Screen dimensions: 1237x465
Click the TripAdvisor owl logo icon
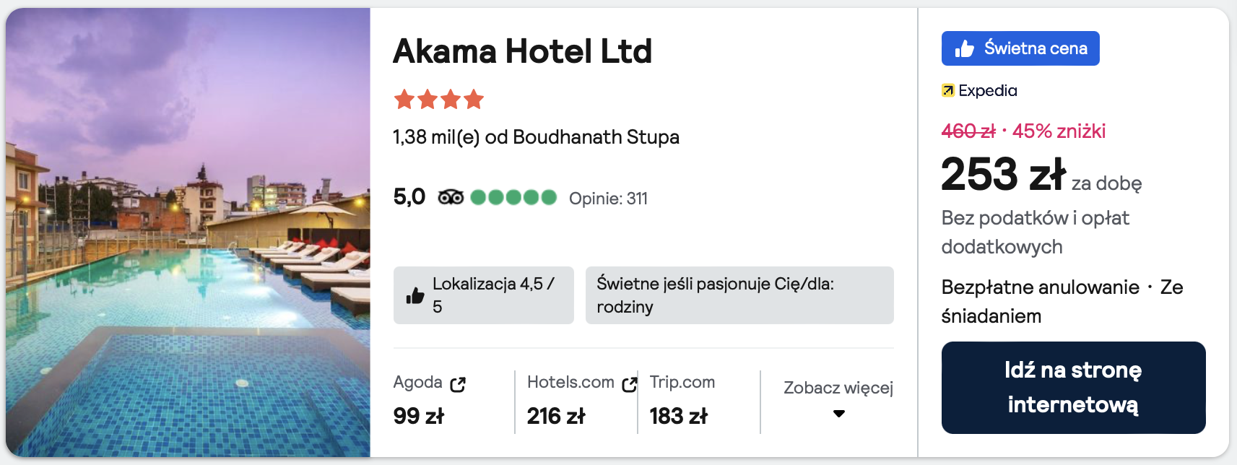pyautogui.click(x=451, y=197)
